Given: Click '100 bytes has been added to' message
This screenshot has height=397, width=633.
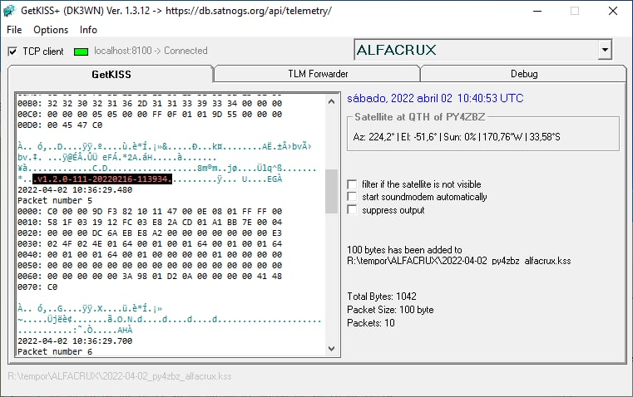Looking at the screenshot, I should (x=404, y=250).
